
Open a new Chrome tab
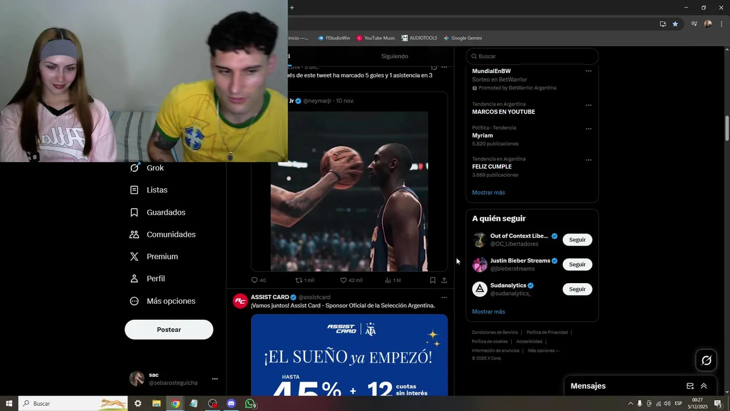click(x=292, y=7)
